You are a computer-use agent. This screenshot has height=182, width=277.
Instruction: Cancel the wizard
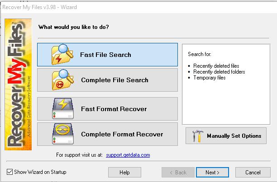tap(253, 172)
